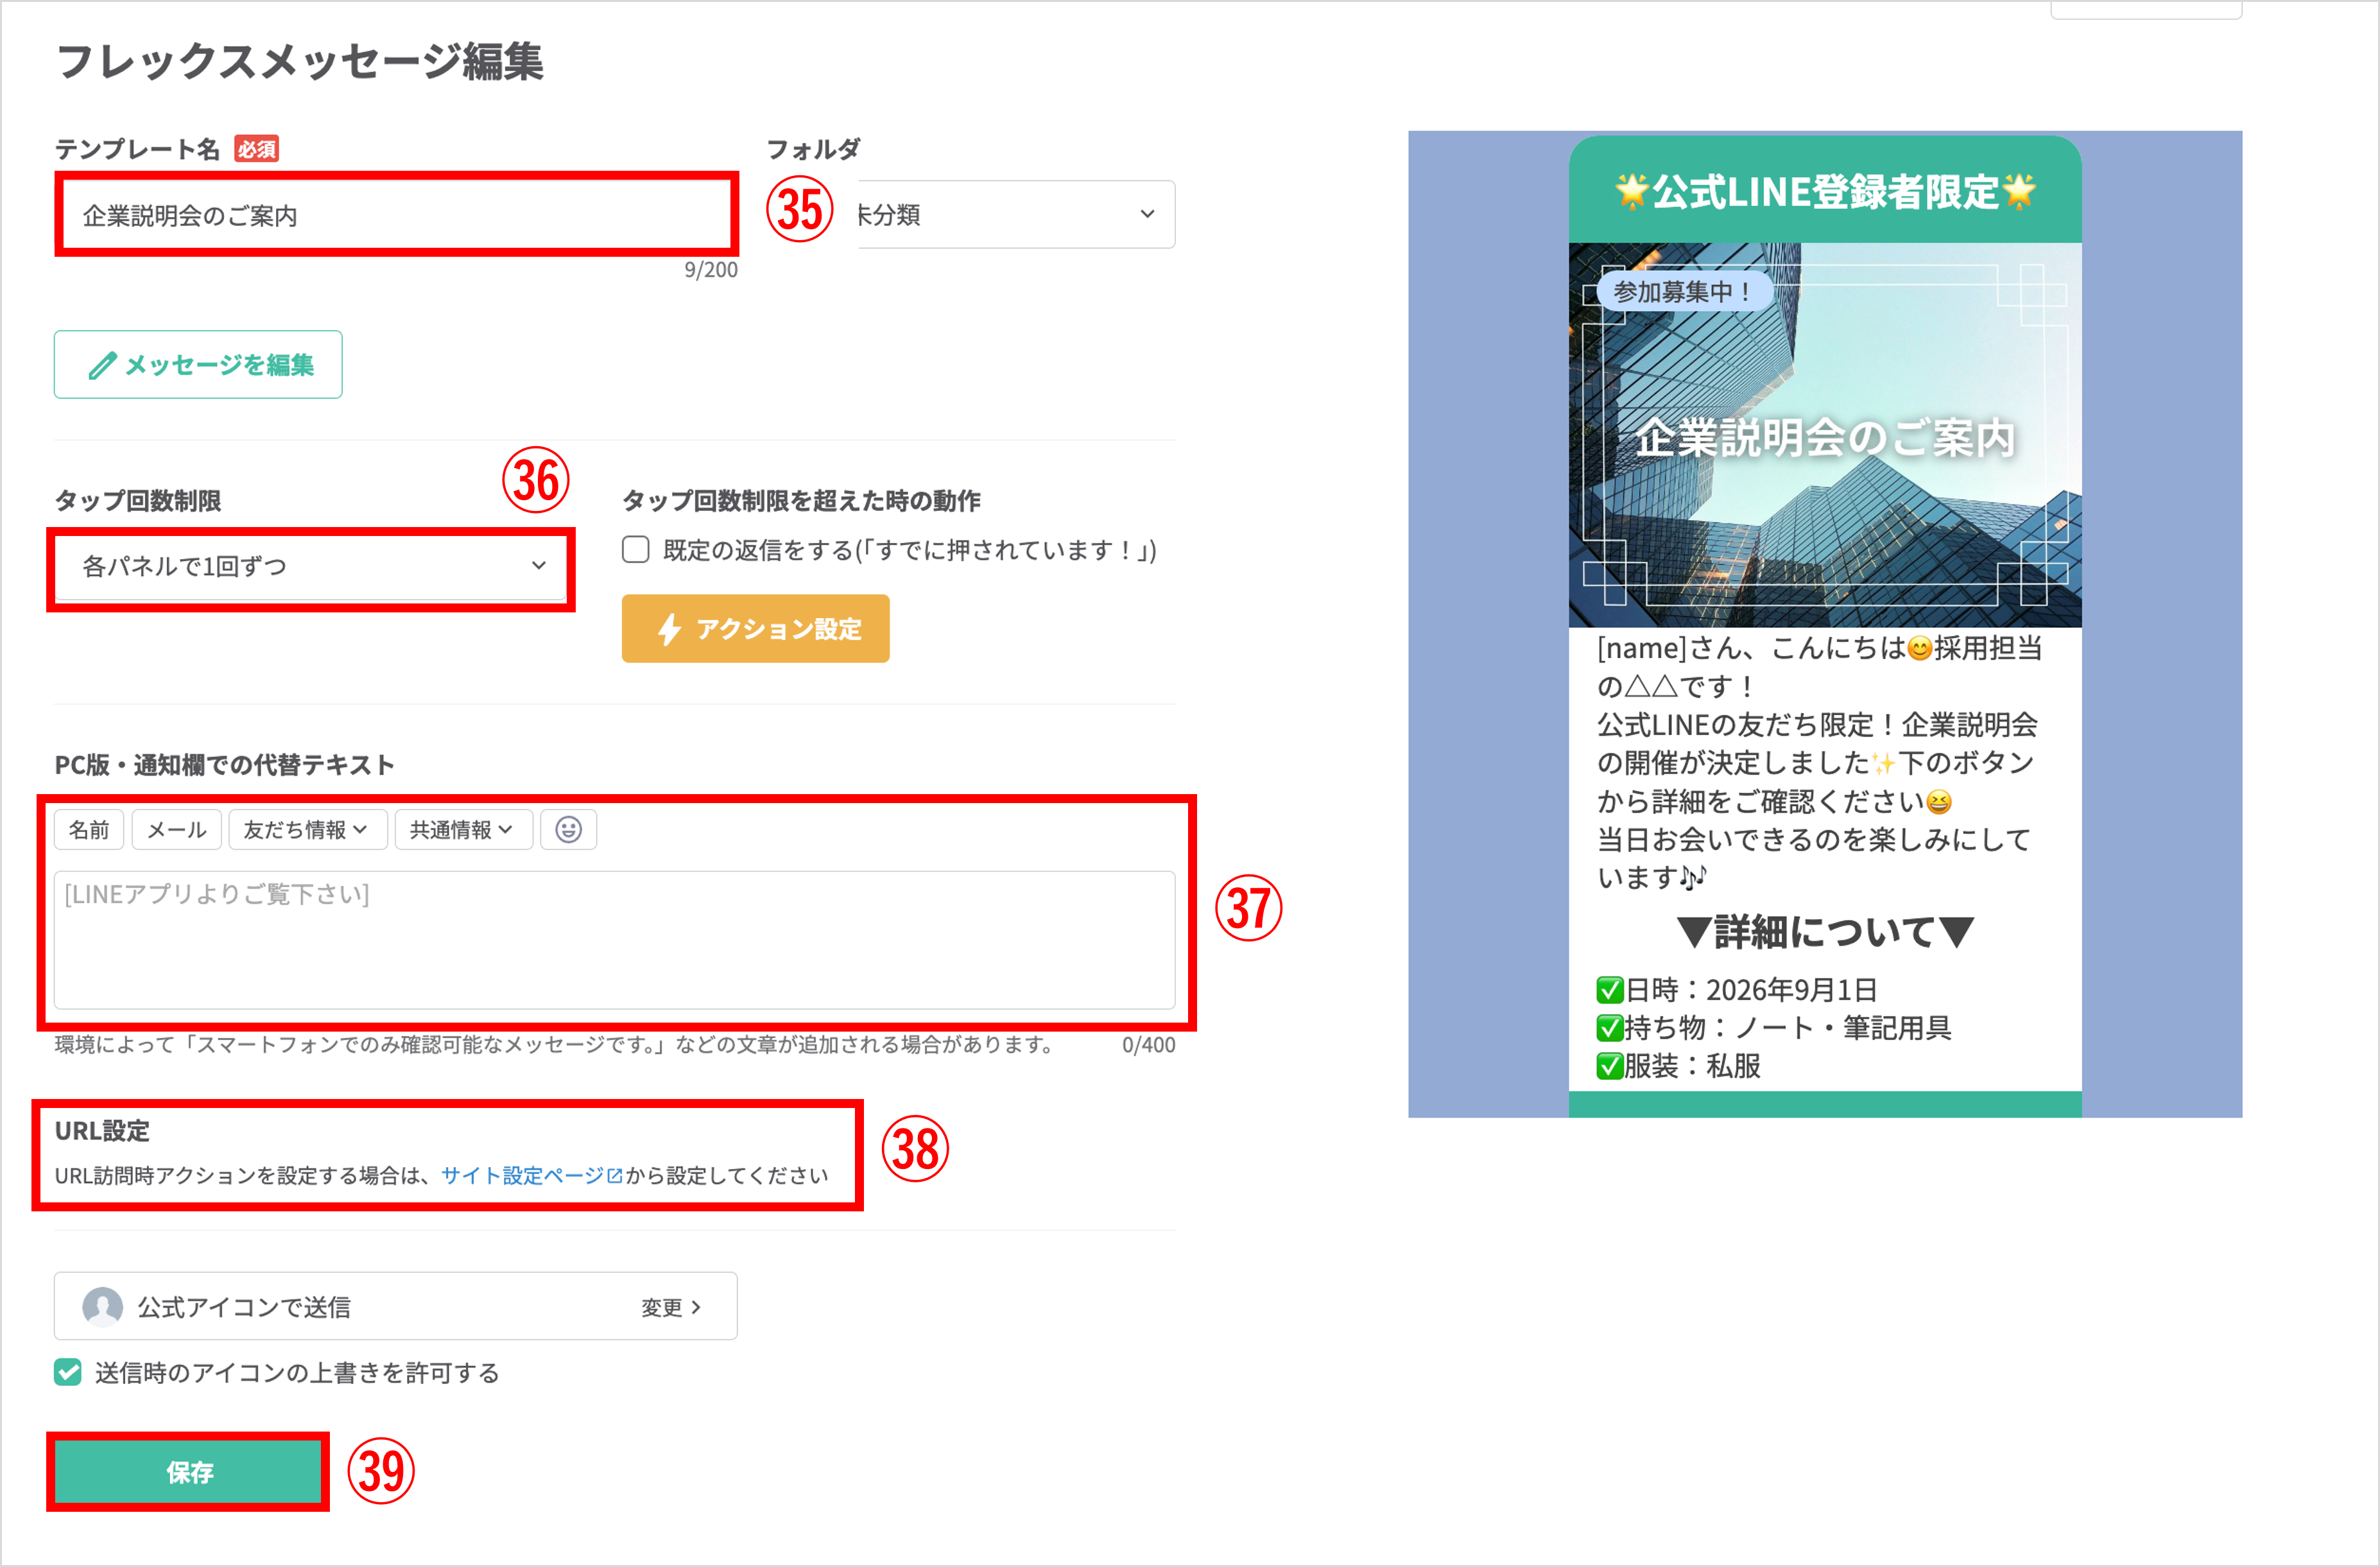Click the lightning icon on アクション設定

click(x=669, y=628)
